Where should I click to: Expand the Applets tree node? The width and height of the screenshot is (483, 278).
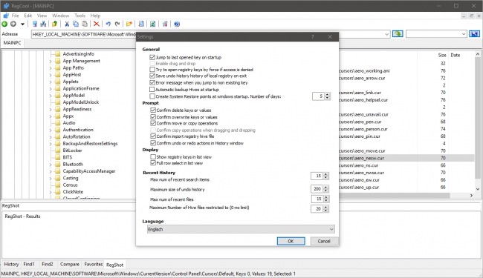pos(51,82)
